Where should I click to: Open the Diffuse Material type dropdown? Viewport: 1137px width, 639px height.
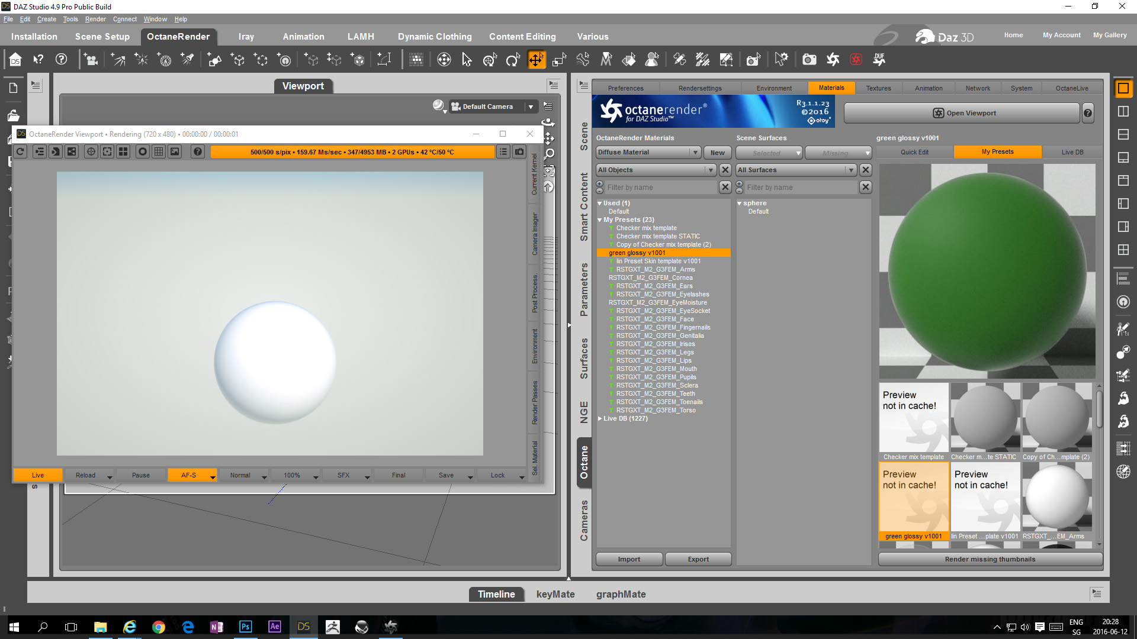click(648, 153)
